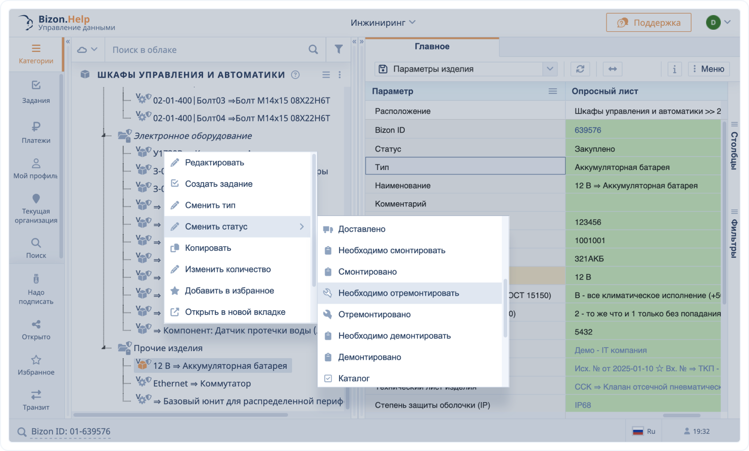Click the info icon next to Меню
Screen dimensions: 749x451
click(674, 69)
